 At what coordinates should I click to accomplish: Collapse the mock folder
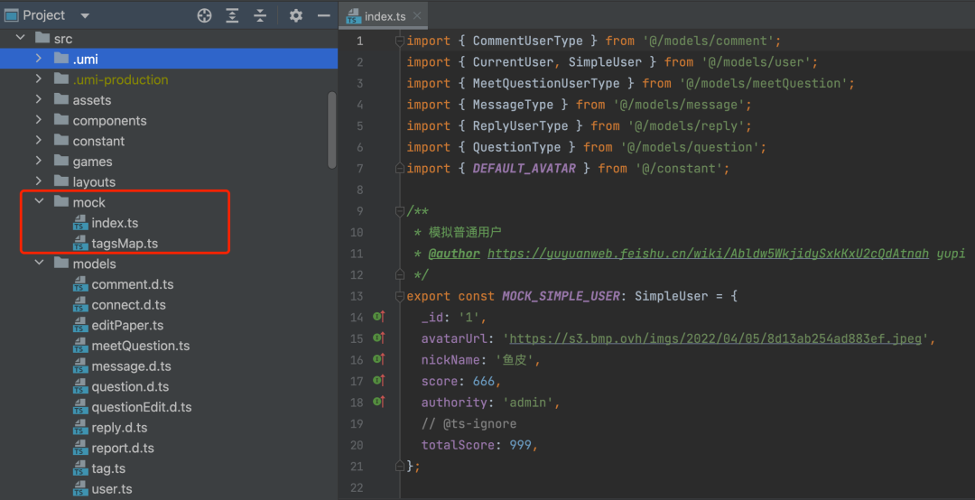click(39, 202)
